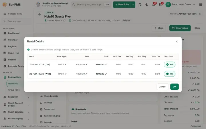Viewport: 206px width, 129px height.
Task: Edit Discount pencil icon
Action: coord(191,103)
